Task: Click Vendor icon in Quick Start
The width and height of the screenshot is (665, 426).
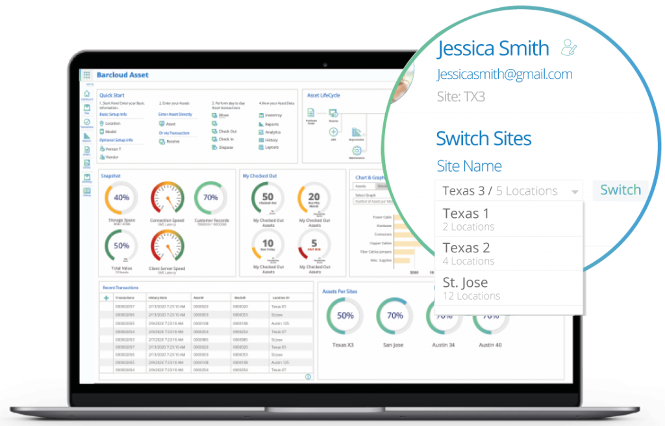Action: pos(102,157)
